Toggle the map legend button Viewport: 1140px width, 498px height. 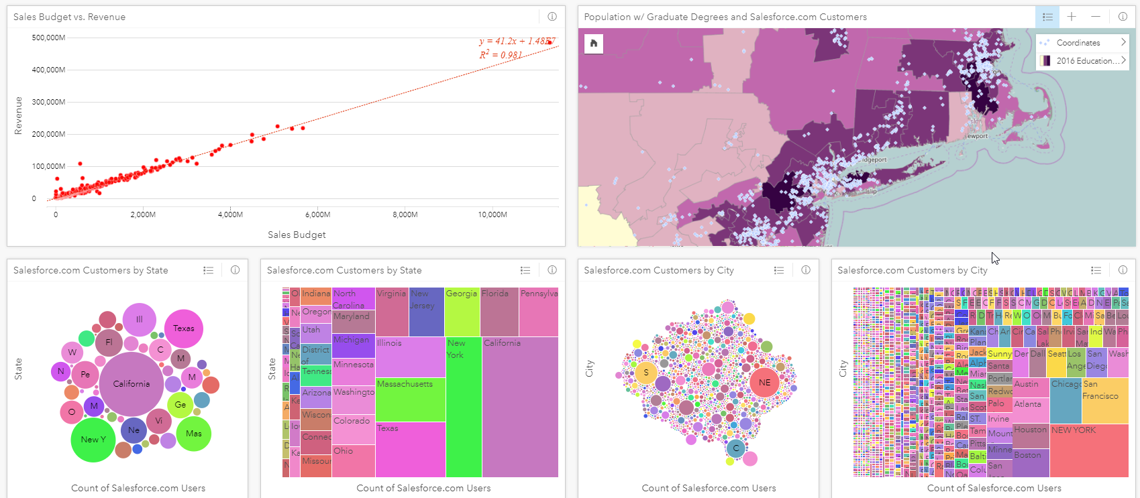(1047, 17)
